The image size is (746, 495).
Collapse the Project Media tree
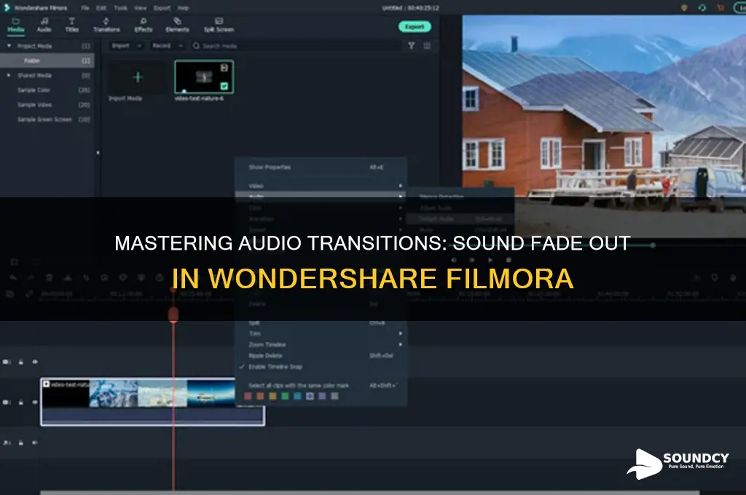pos(9,46)
